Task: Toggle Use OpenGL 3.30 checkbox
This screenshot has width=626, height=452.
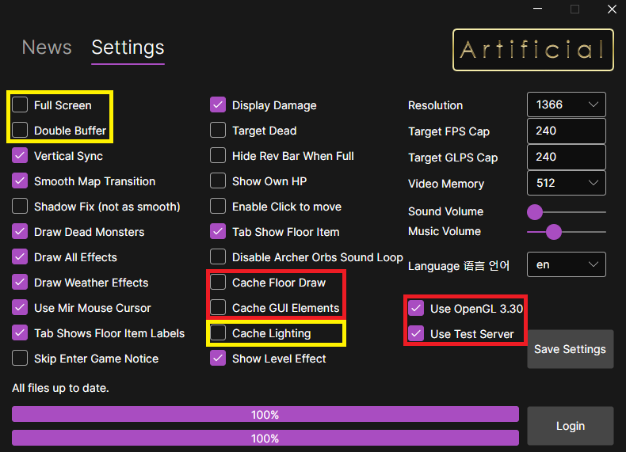Action: [416, 309]
